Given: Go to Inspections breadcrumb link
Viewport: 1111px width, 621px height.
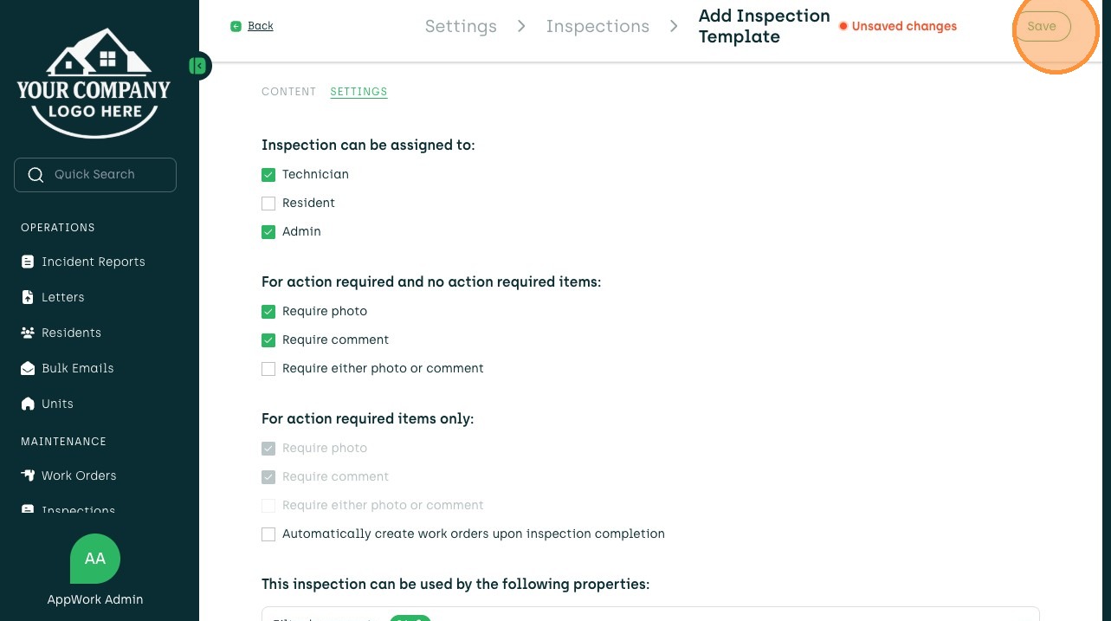Looking at the screenshot, I should pyautogui.click(x=597, y=26).
